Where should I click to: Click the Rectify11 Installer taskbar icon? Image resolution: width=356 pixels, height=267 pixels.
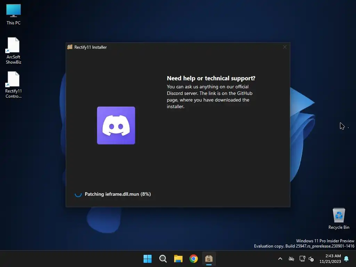click(x=209, y=259)
